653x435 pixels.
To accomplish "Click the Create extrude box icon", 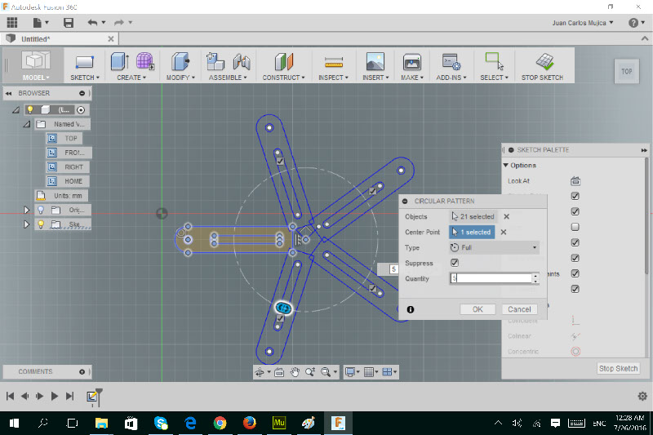I will click(x=119, y=61).
